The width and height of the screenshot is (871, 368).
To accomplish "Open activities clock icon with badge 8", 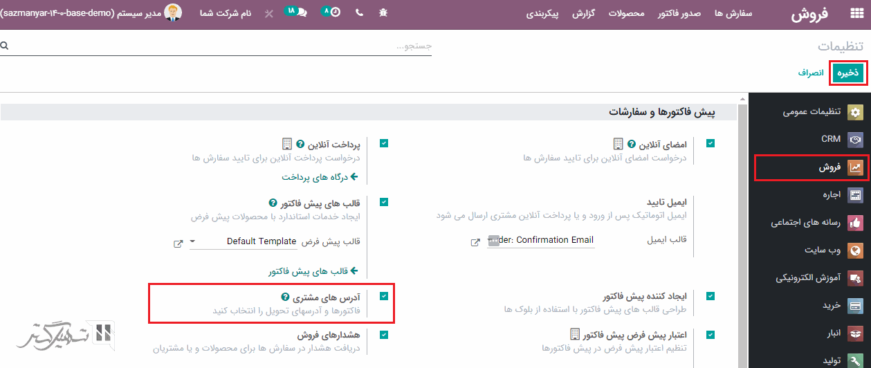I will click(x=331, y=12).
